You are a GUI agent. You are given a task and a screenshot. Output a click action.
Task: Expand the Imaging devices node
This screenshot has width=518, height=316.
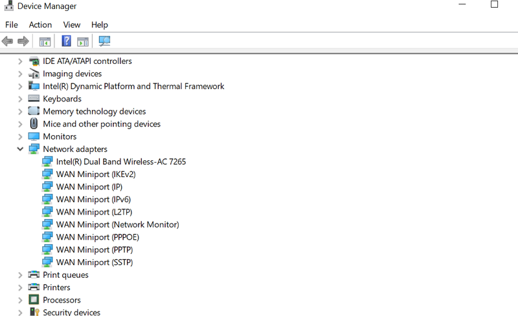click(20, 74)
